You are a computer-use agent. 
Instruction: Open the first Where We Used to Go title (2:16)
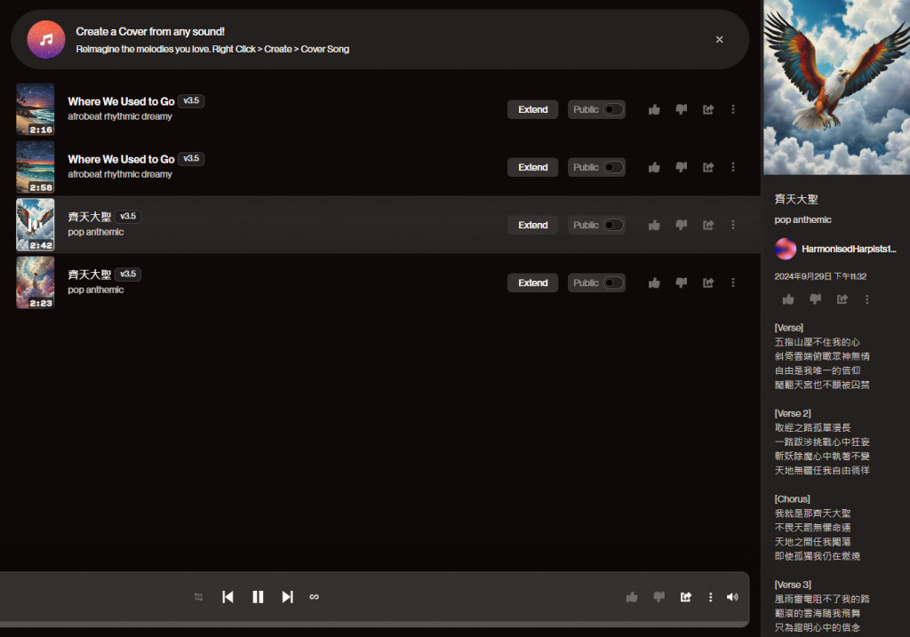[121, 101]
